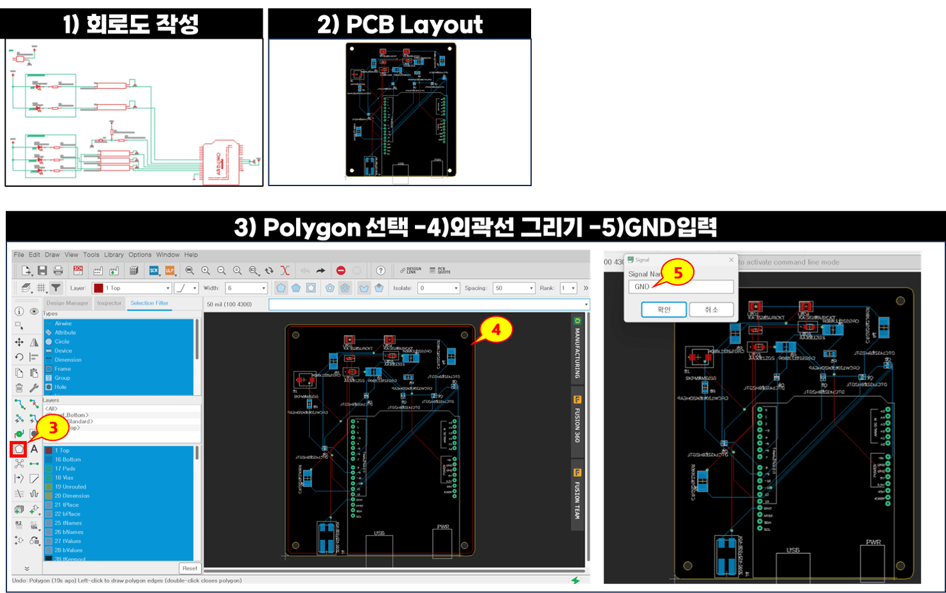Expand the Spacing dropdown set to 50
Image resolution: width=946 pixels, height=593 pixels.
pyautogui.click(x=514, y=288)
